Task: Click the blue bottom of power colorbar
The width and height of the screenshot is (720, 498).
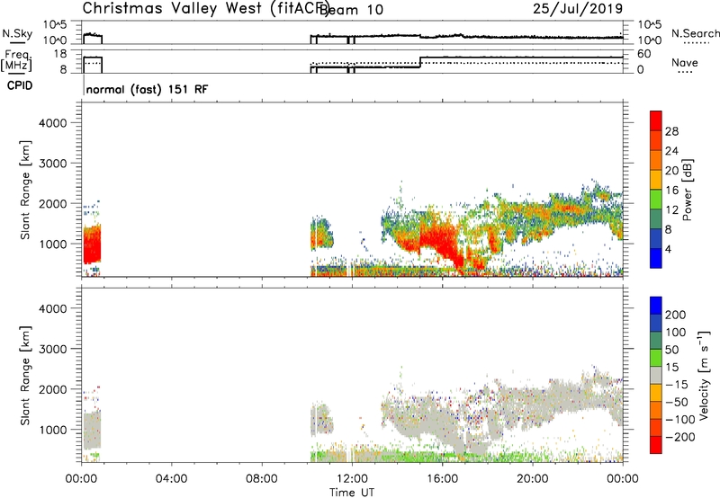Action: [656, 258]
